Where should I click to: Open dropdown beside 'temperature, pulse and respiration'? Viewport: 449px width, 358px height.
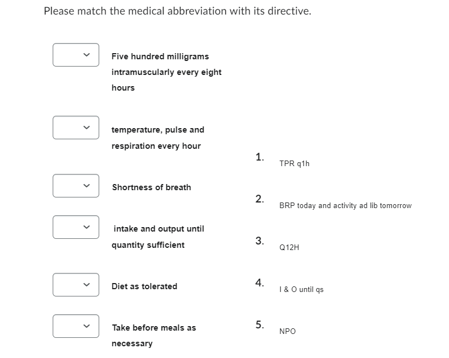click(x=76, y=128)
